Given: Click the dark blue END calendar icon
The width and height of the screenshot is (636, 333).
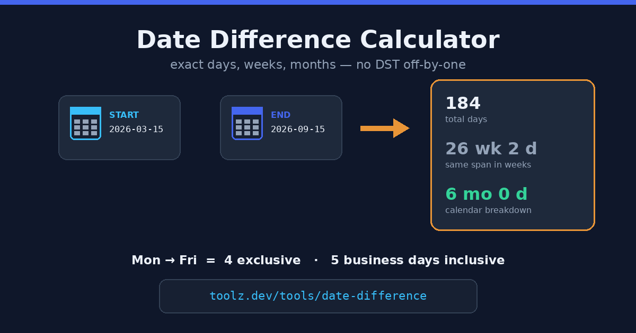Looking at the screenshot, I should (x=247, y=123).
